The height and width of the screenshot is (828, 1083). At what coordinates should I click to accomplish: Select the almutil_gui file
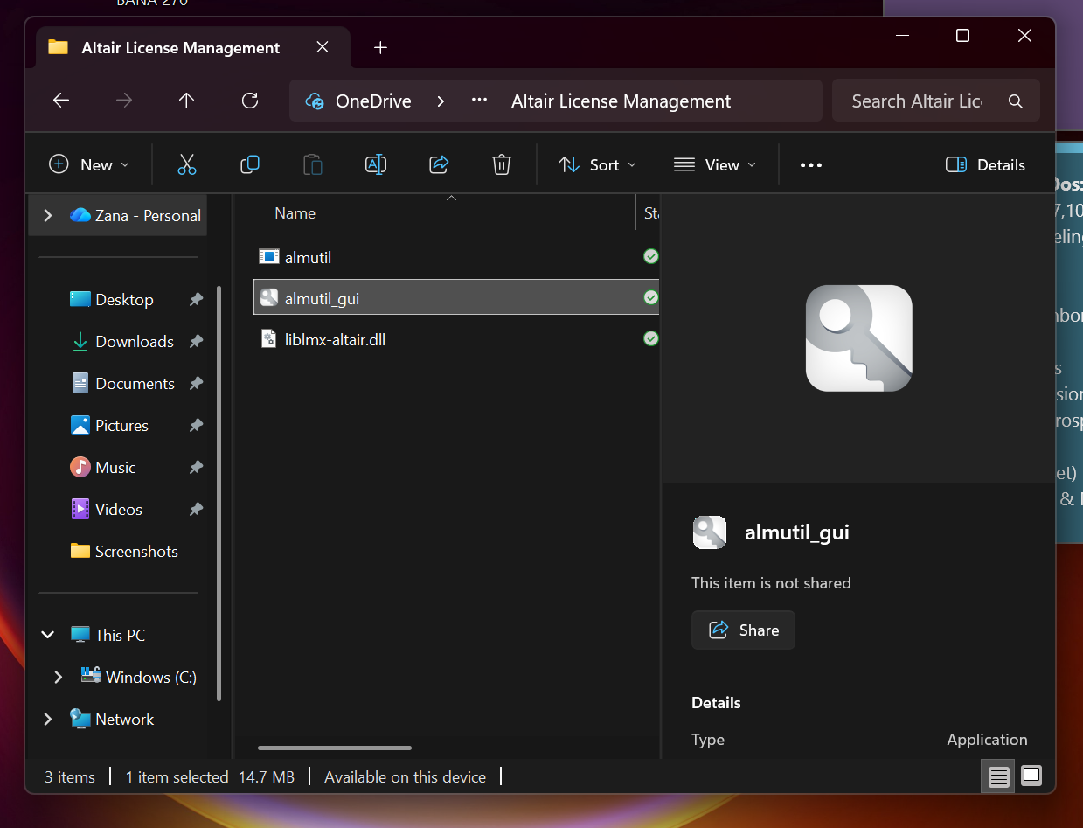pyautogui.click(x=456, y=297)
